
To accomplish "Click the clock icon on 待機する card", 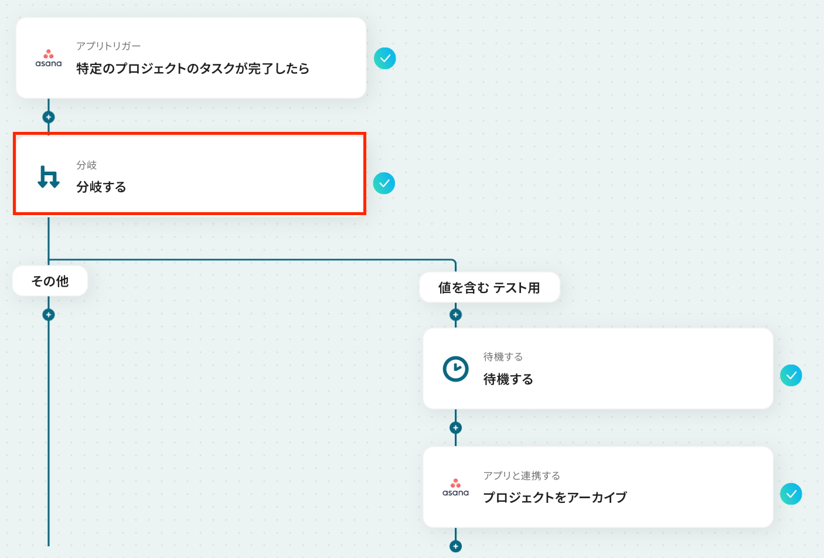I will click(x=455, y=369).
